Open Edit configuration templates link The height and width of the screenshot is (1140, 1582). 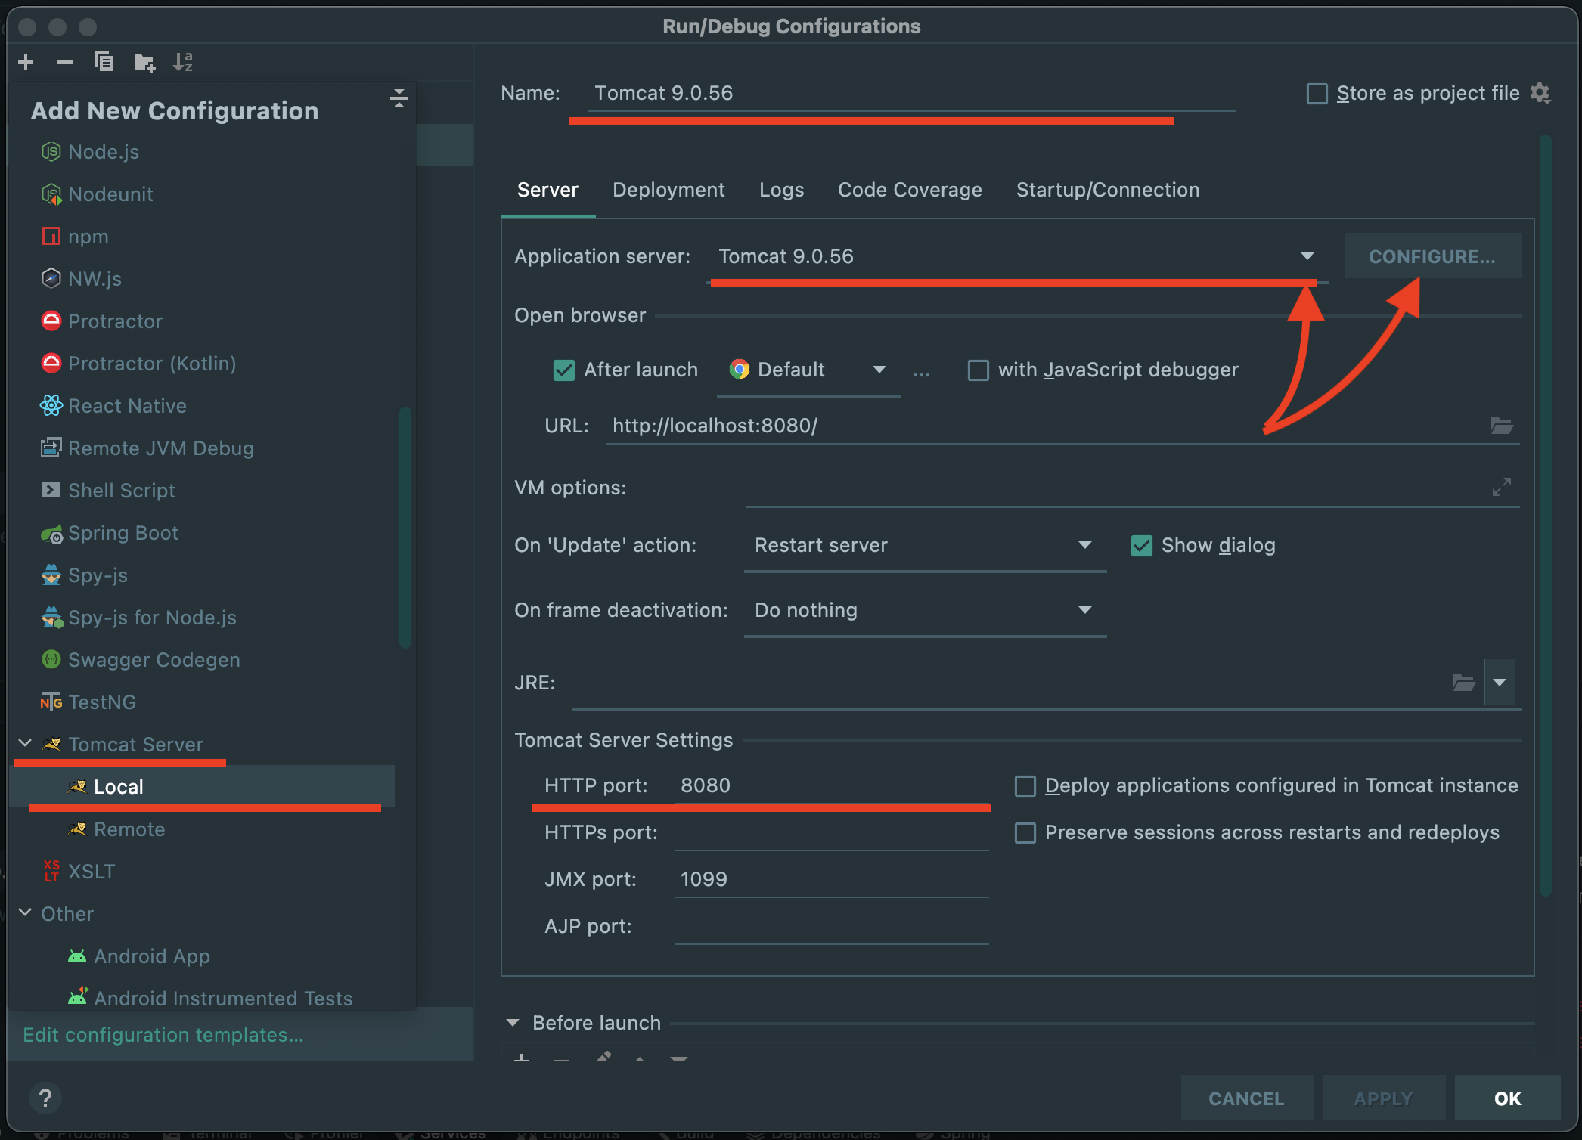pyautogui.click(x=163, y=1035)
